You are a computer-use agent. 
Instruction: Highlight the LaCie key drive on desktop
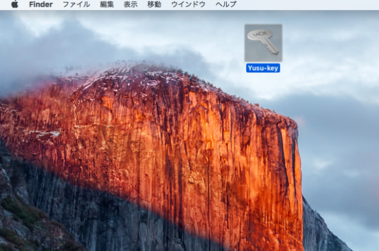pyautogui.click(x=263, y=43)
